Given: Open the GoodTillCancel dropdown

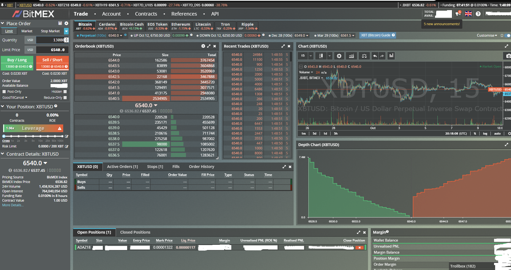Looking at the screenshot, I should point(15,98).
